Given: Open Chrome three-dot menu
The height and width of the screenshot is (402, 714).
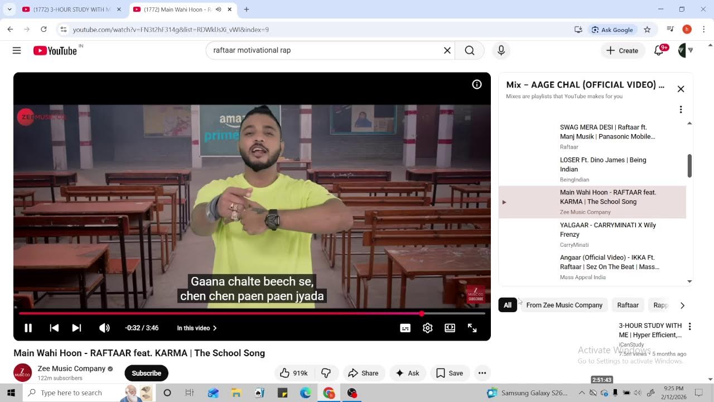Looking at the screenshot, I should (704, 30).
